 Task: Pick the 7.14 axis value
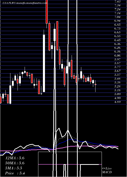click(x=117, y=13)
